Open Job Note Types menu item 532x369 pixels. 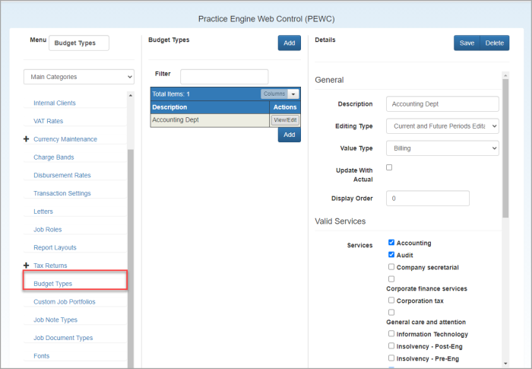[x=55, y=320]
